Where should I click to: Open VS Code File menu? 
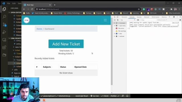point(9,3)
